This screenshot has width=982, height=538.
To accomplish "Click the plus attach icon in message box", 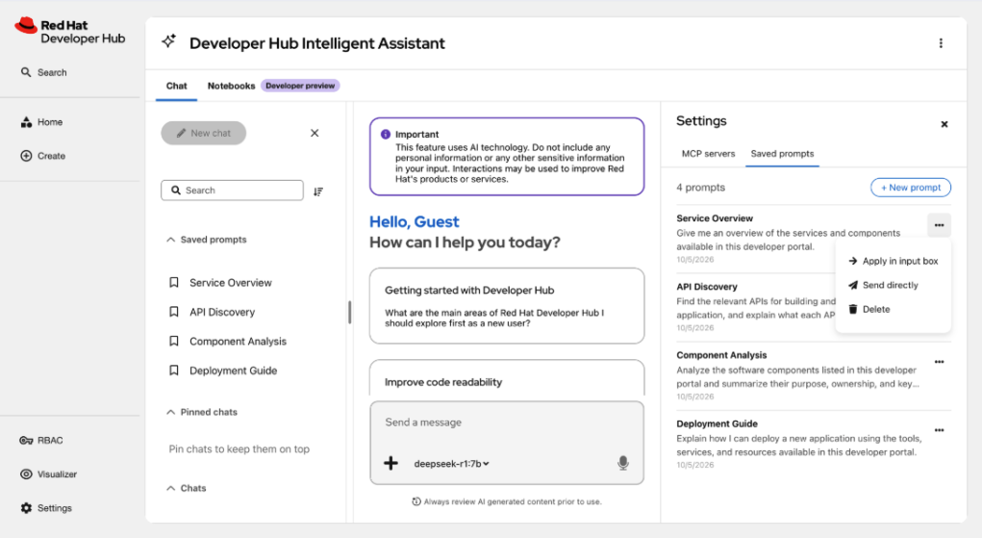I will (390, 463).
